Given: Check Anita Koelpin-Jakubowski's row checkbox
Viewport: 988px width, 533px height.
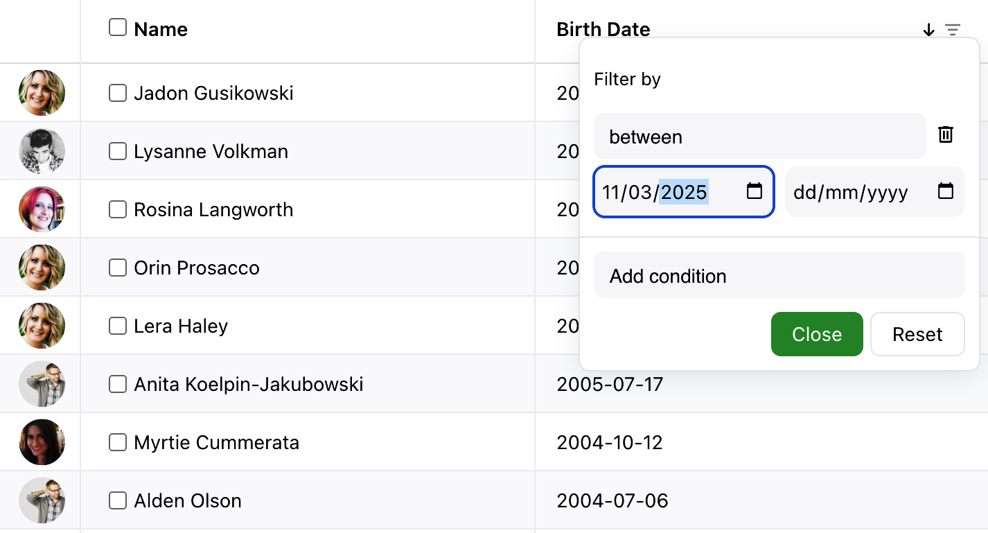Looking at the screenshot, I should [x=117, y=383].
